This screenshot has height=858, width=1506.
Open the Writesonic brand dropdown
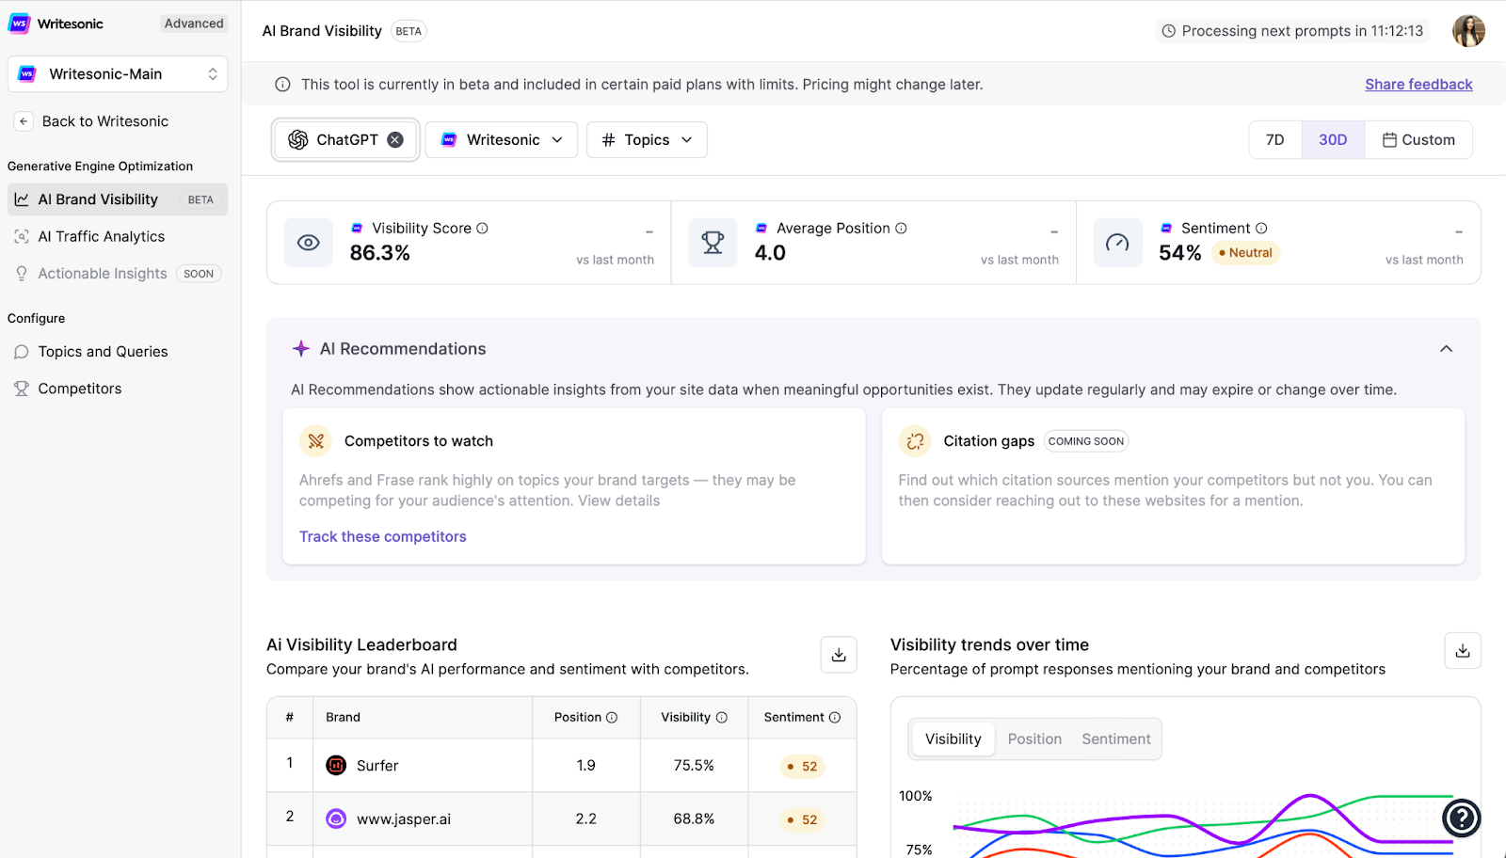[502, 140]
